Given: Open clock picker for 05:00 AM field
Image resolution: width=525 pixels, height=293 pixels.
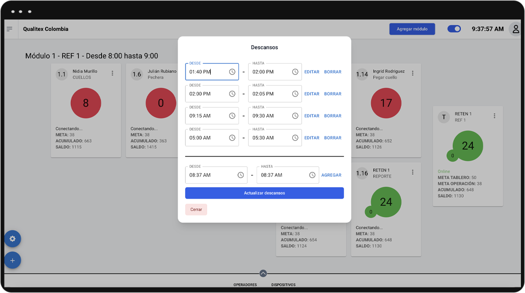Looking at the screenshot, I should [x=232, y=138].
